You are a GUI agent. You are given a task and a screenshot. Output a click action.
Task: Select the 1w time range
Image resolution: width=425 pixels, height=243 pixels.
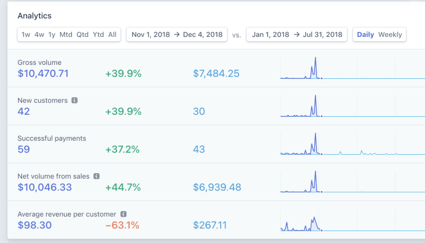(x=26, y=34)
